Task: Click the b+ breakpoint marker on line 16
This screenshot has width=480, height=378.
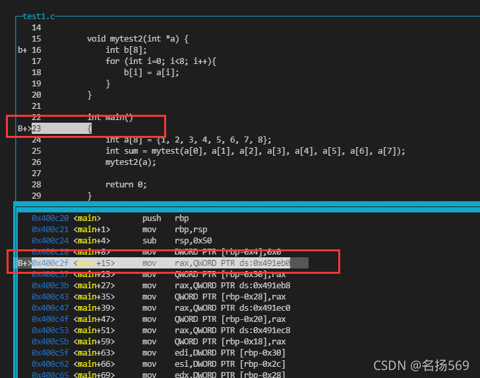Action: tap(22, 50)
